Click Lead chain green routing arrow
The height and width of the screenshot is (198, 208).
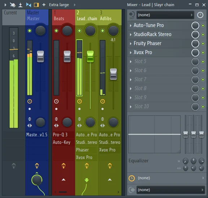coord(87,180)
